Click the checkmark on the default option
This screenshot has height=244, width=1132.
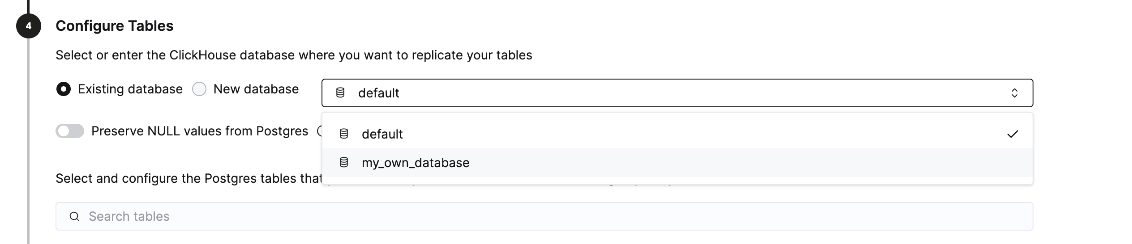pos(1012,134)
